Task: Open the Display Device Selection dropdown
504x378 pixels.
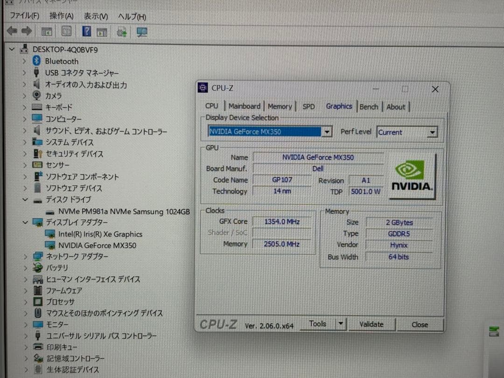Action: tap(327, 132)
